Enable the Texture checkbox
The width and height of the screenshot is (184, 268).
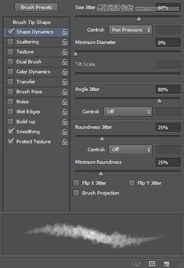coord(10,52)
